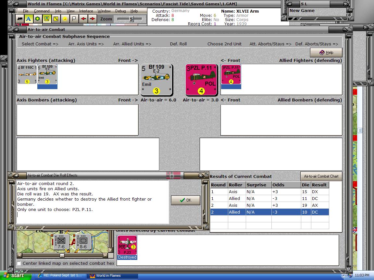374x280 pixels.
Task: Click the VIII Mech 7-6 unit on the linked map
Action: pyautogui.click(x=61, y=242)
